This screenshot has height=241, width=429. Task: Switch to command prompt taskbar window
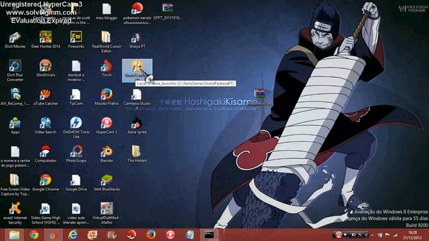tap(209, 235)
